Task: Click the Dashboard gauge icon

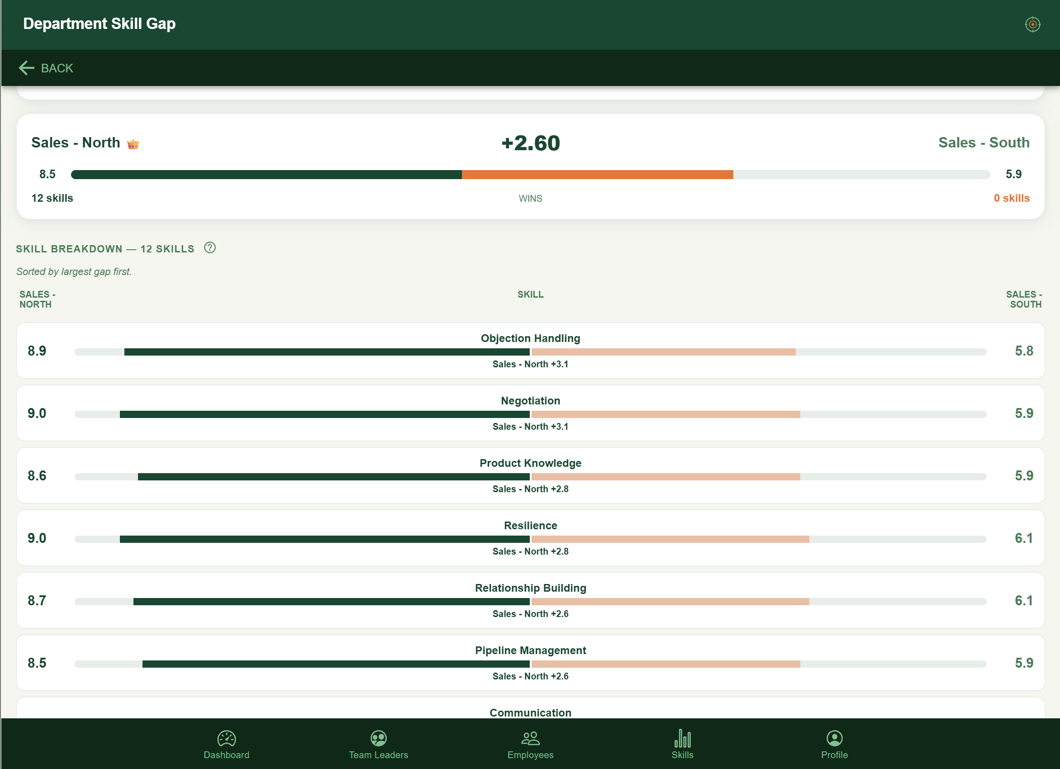Action: tap(226, 738)
